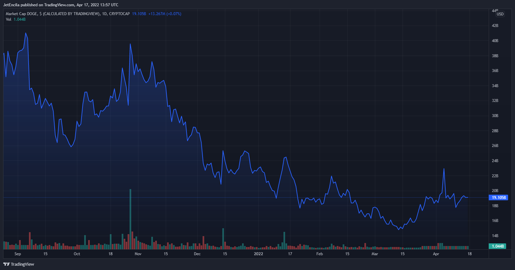The image size is (515, 270).
Task: Click the 22B price axis label
Action: tap(495, 176)
